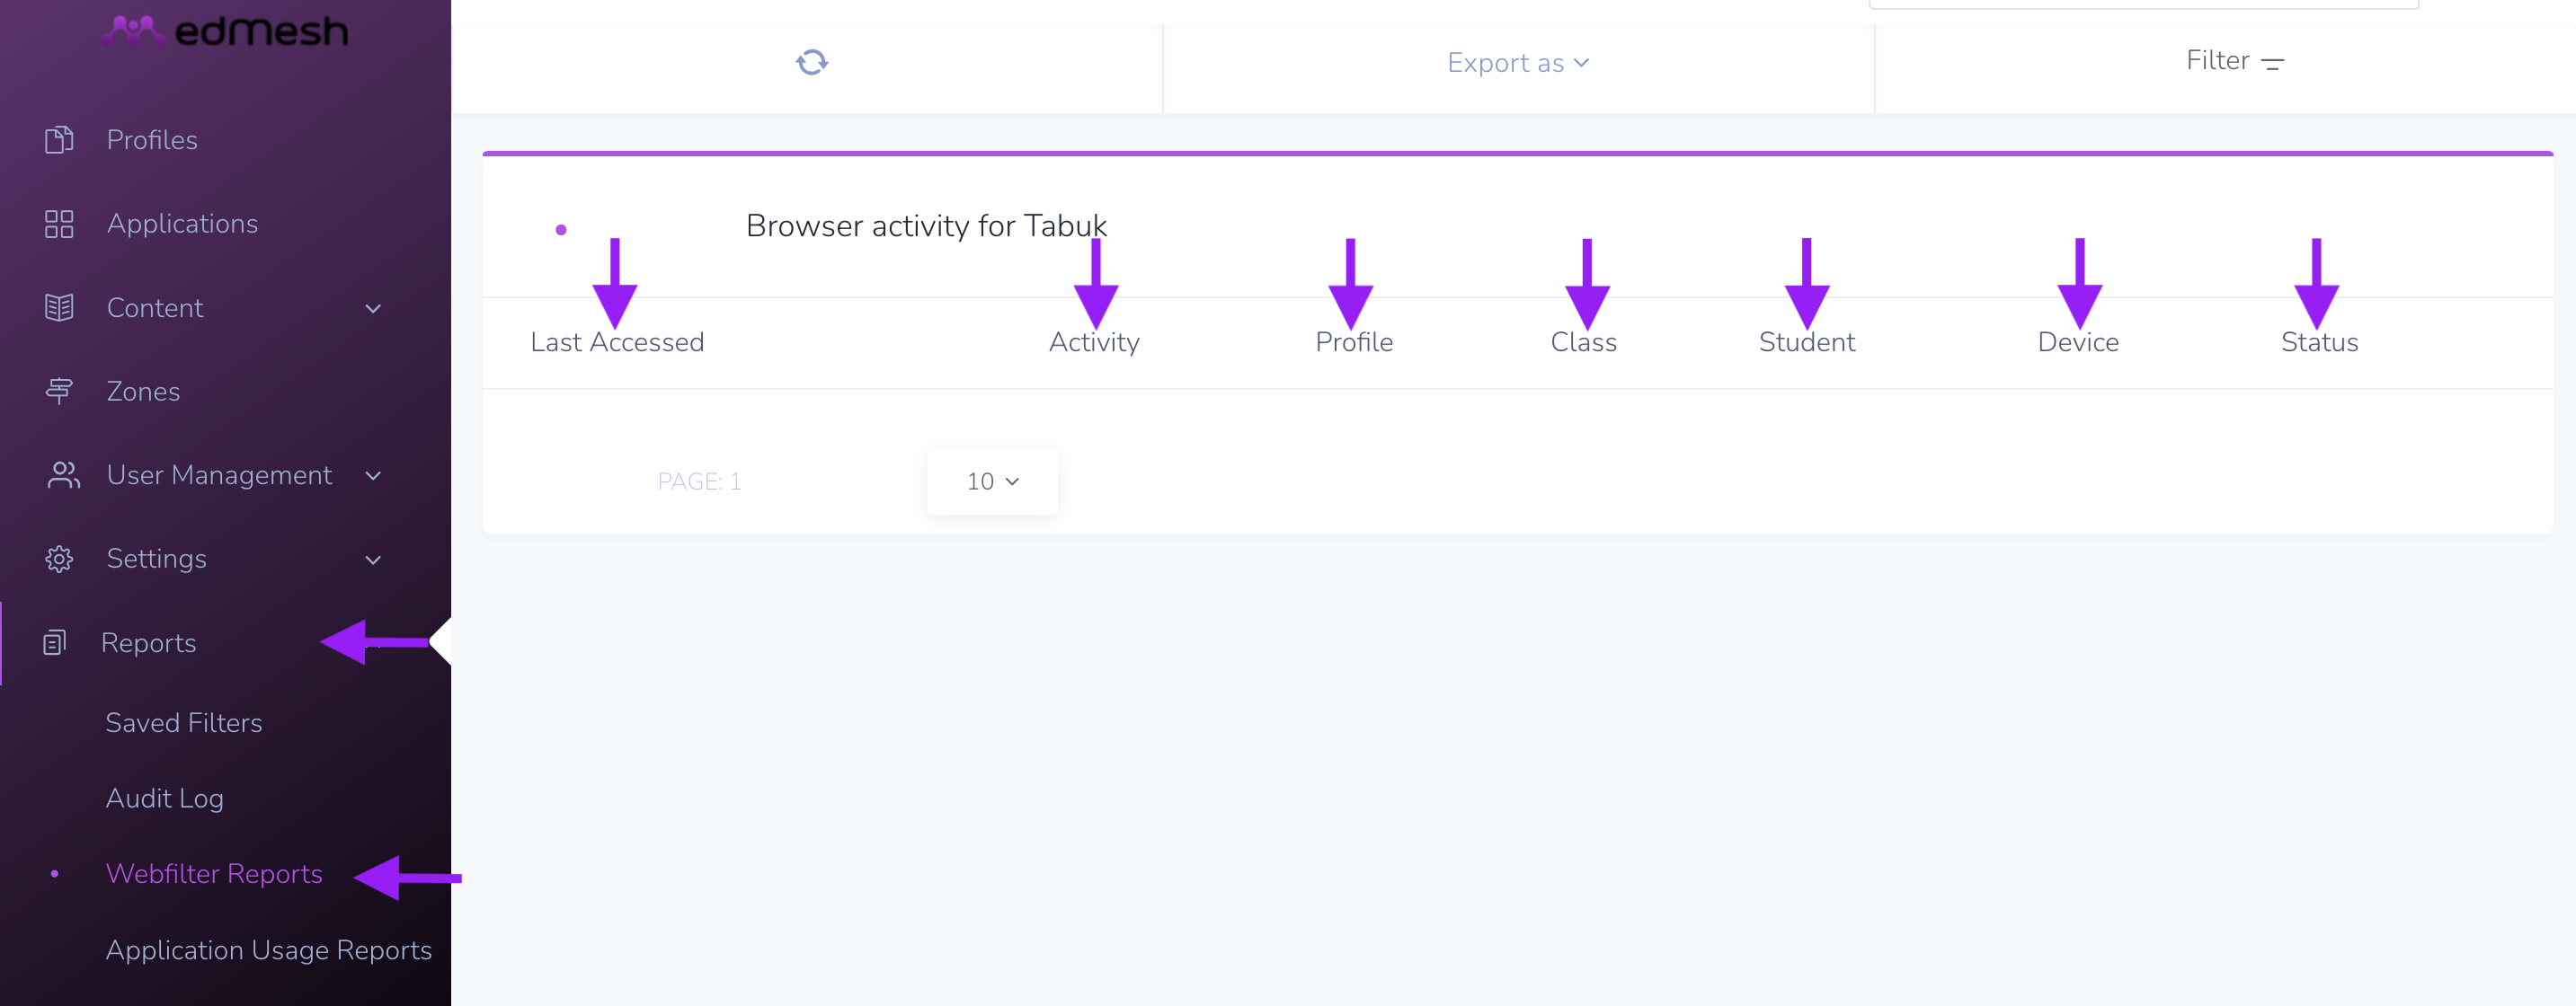Open the Saved Filters menu item
Viewport: 2576px width, 1006px height.
[x=184, y=722]
